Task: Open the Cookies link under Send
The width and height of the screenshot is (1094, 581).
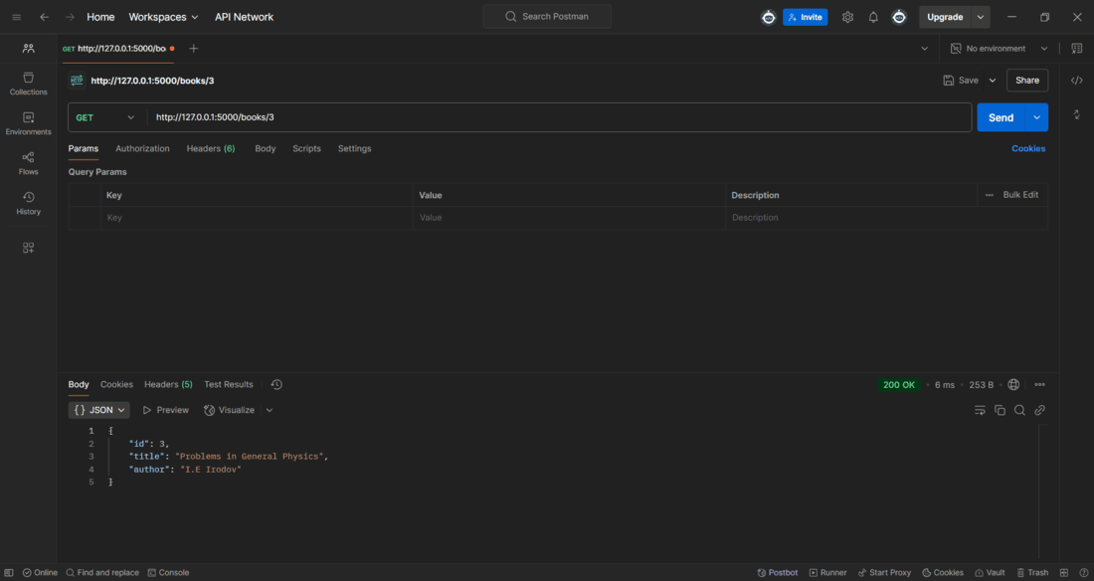Action: (x=1027, y=148)
